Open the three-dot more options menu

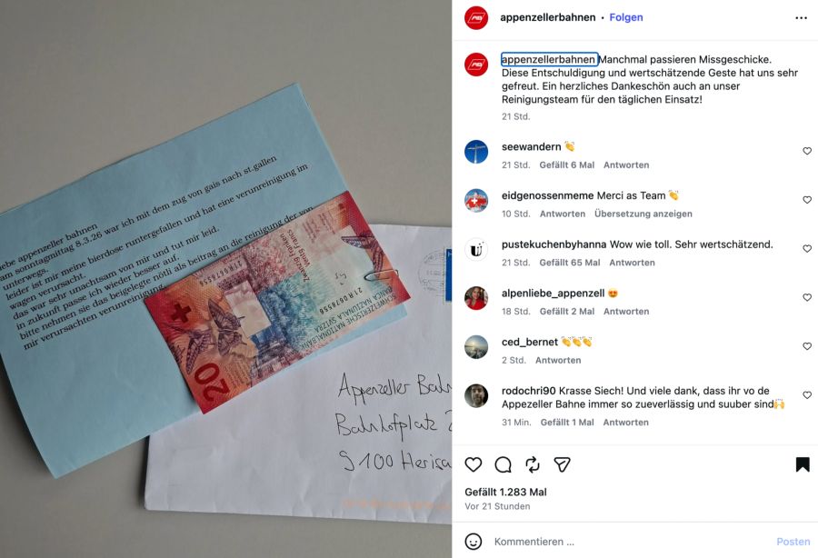click(x=802, y=18)
